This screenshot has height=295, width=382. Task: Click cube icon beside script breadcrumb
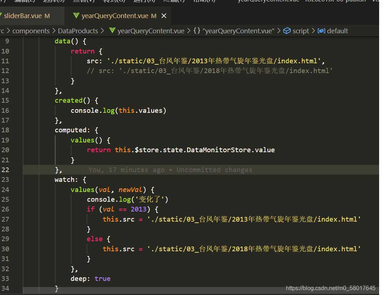287,31
